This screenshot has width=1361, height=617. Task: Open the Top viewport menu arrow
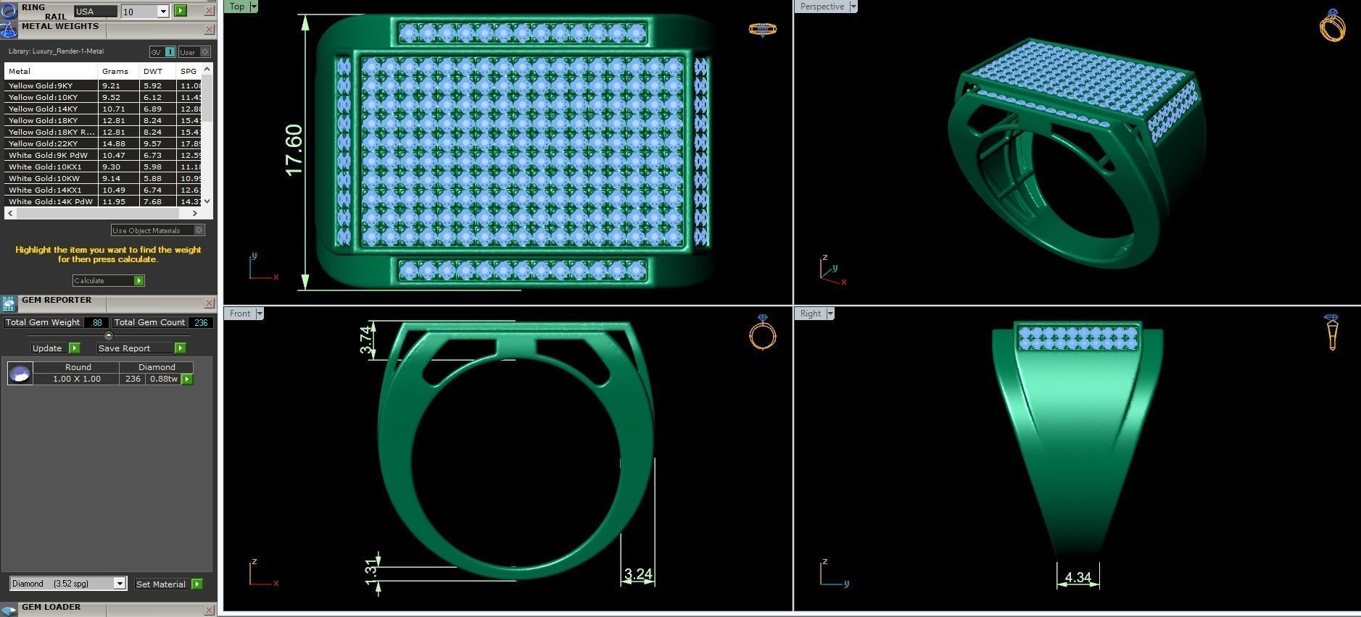pos(254,7)
